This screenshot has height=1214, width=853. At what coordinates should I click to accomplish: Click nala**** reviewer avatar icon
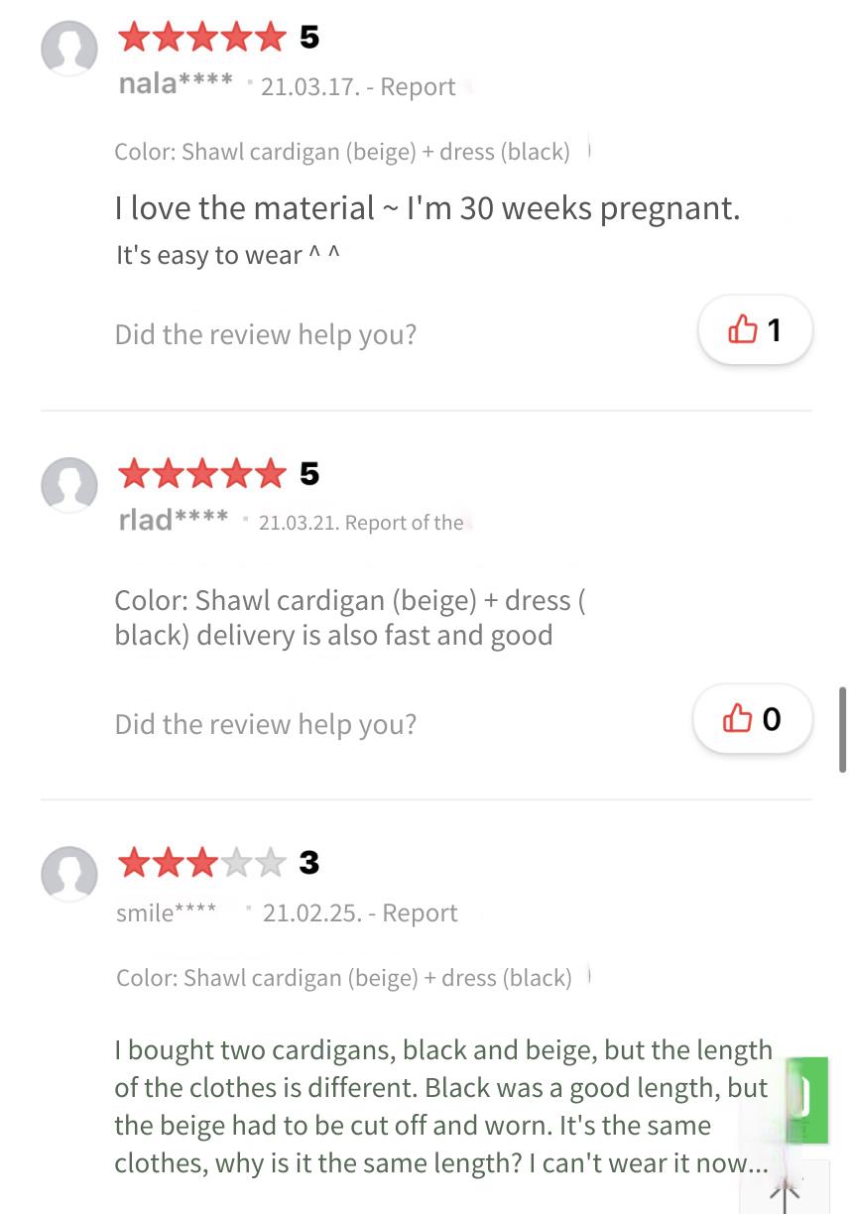(x=69, y=48)
